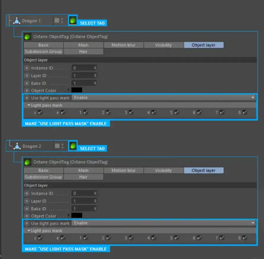Open Use light pass mark dropdown for Dragon 1
The image size is (264, 259).
[x=164, y=98]
